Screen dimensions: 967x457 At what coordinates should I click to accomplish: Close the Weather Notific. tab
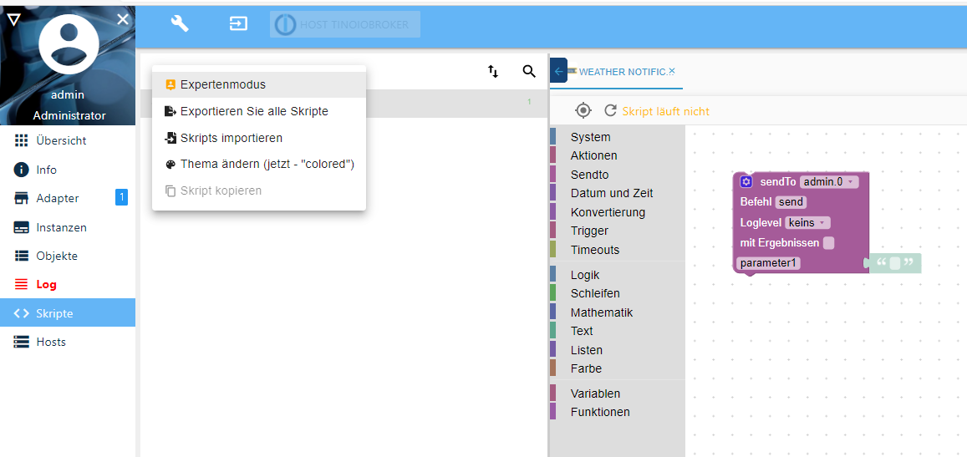coord(672,72)
